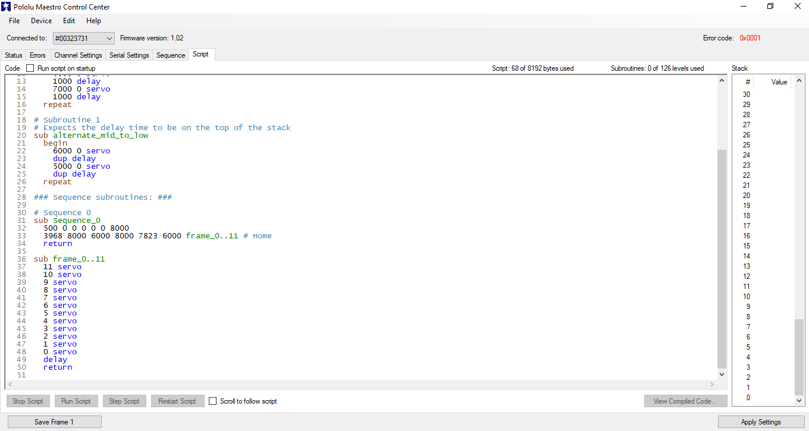Screen dimensions: 809x431
Task: Open the Help menu
Action: 93,20
